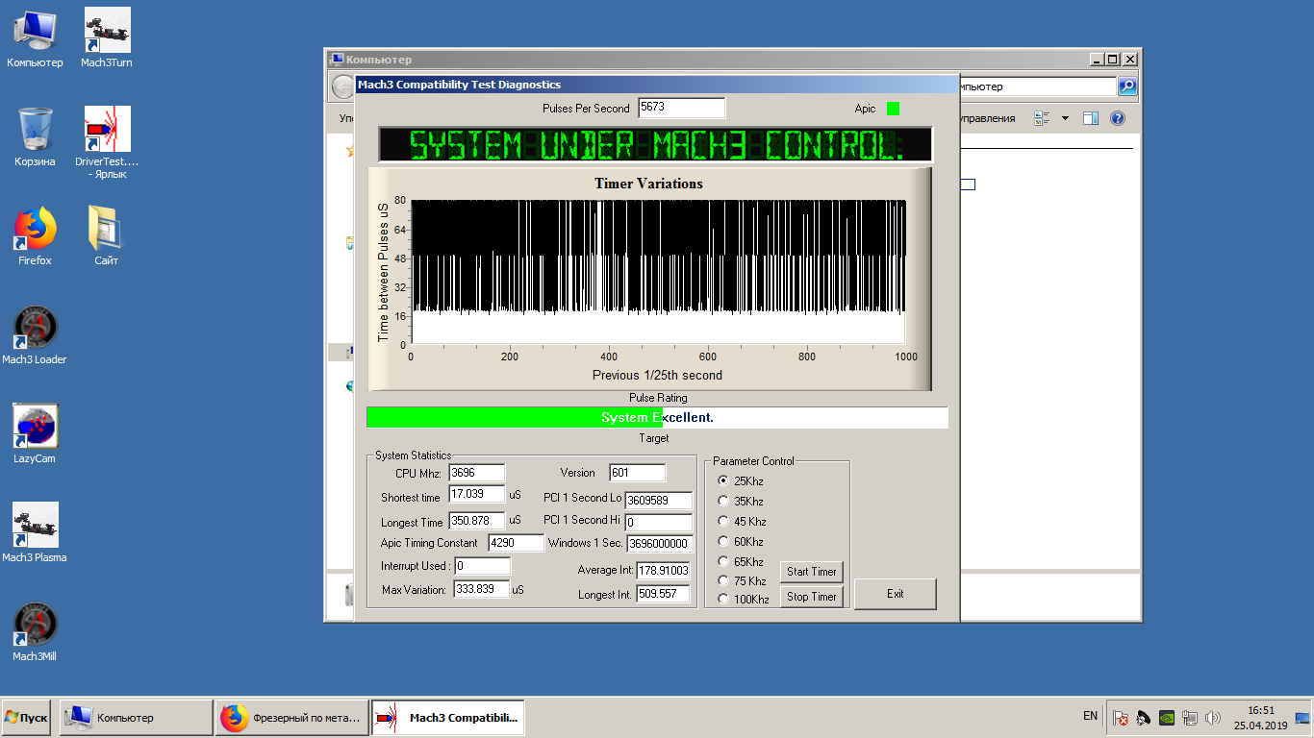Open the volume speaker tray icon

pyautogui.click(x=1213, y=717)
